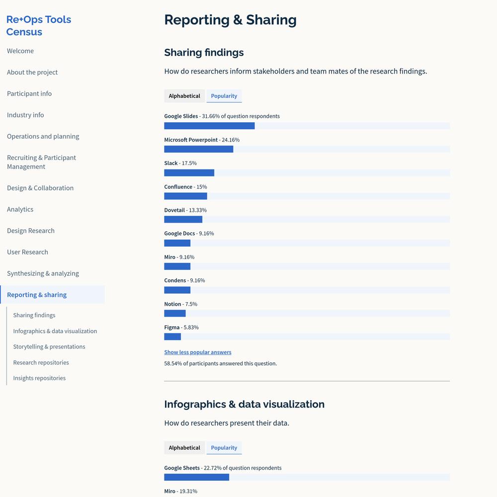Open Operations and planning section

point(43,136)
